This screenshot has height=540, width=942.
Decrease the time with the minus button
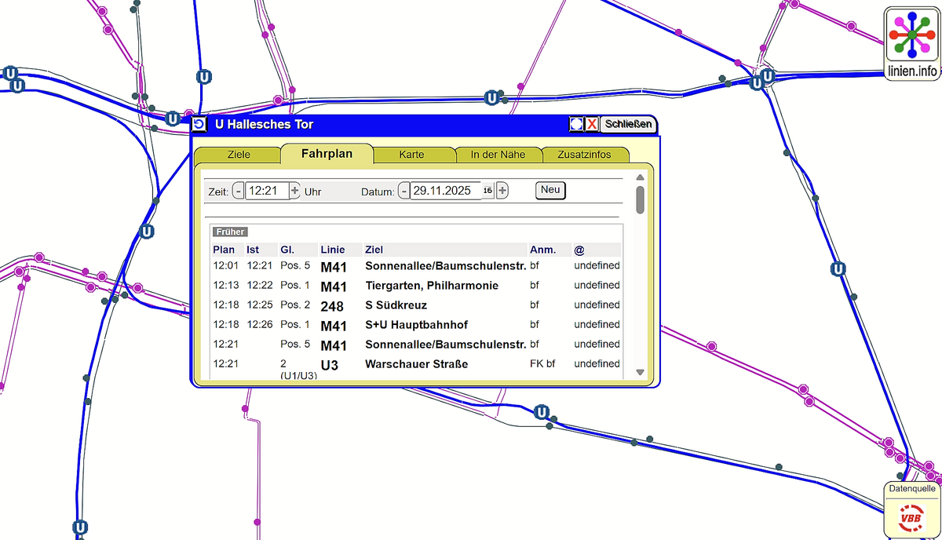238,191
